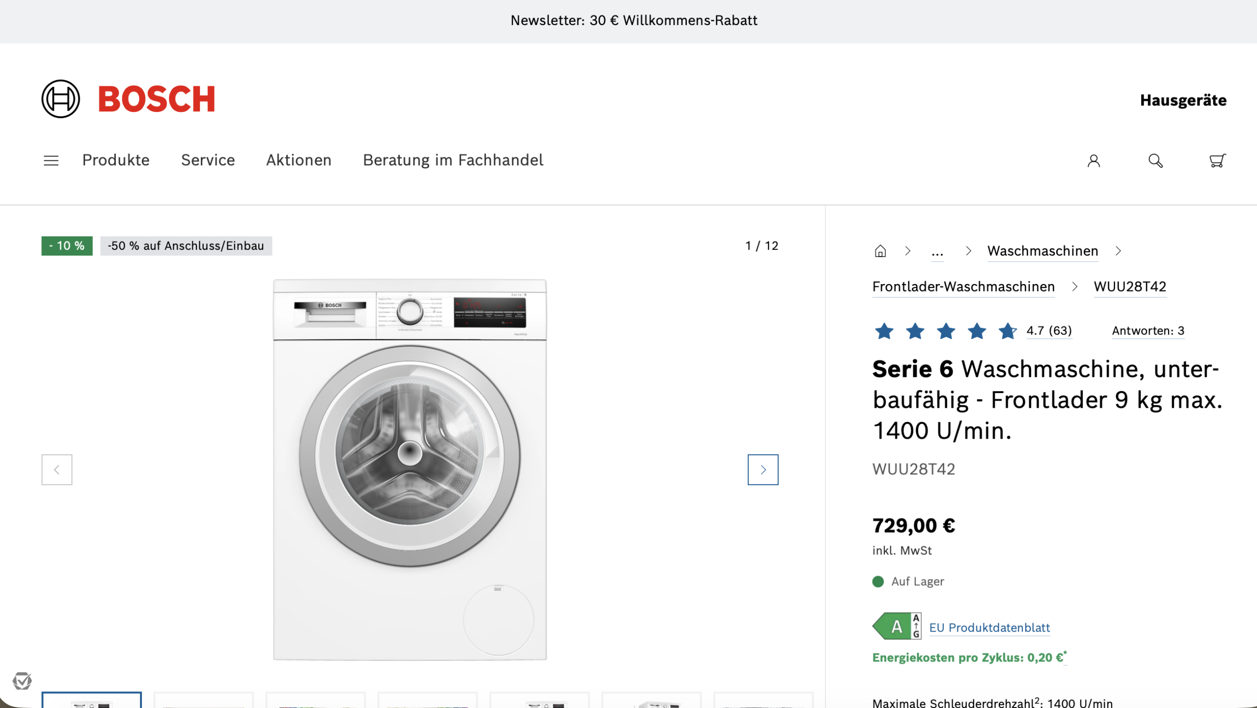Click the user account icon
Image resolution: width=1257 pixels, height=708 pixels.
click(1093, 160)
